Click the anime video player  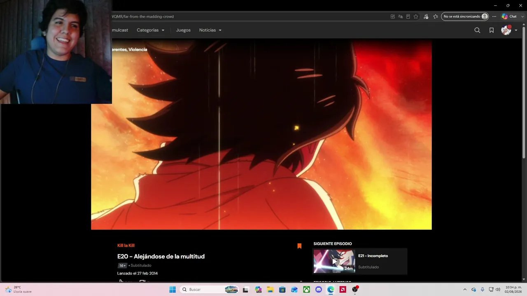tap(261, 134)
